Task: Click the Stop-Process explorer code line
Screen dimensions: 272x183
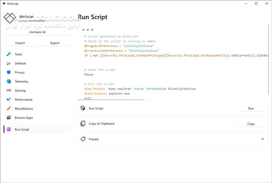Action: (x=140, y=89)
